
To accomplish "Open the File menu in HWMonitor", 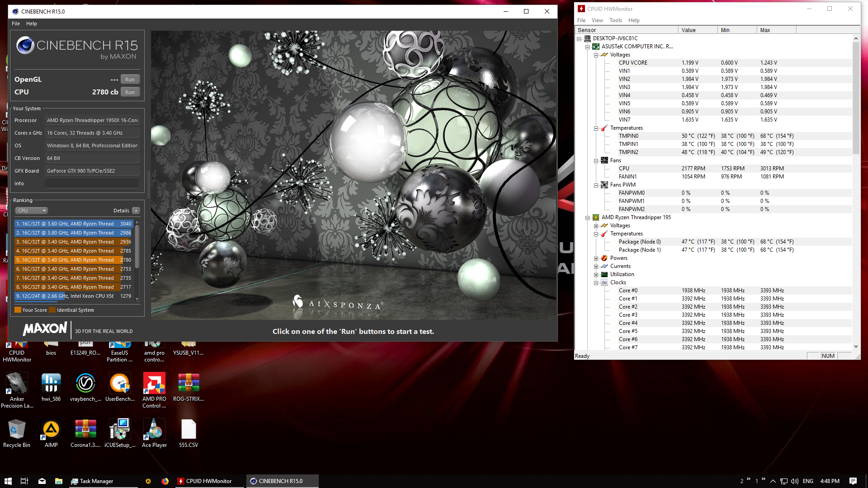I will (x=581, y=20).
